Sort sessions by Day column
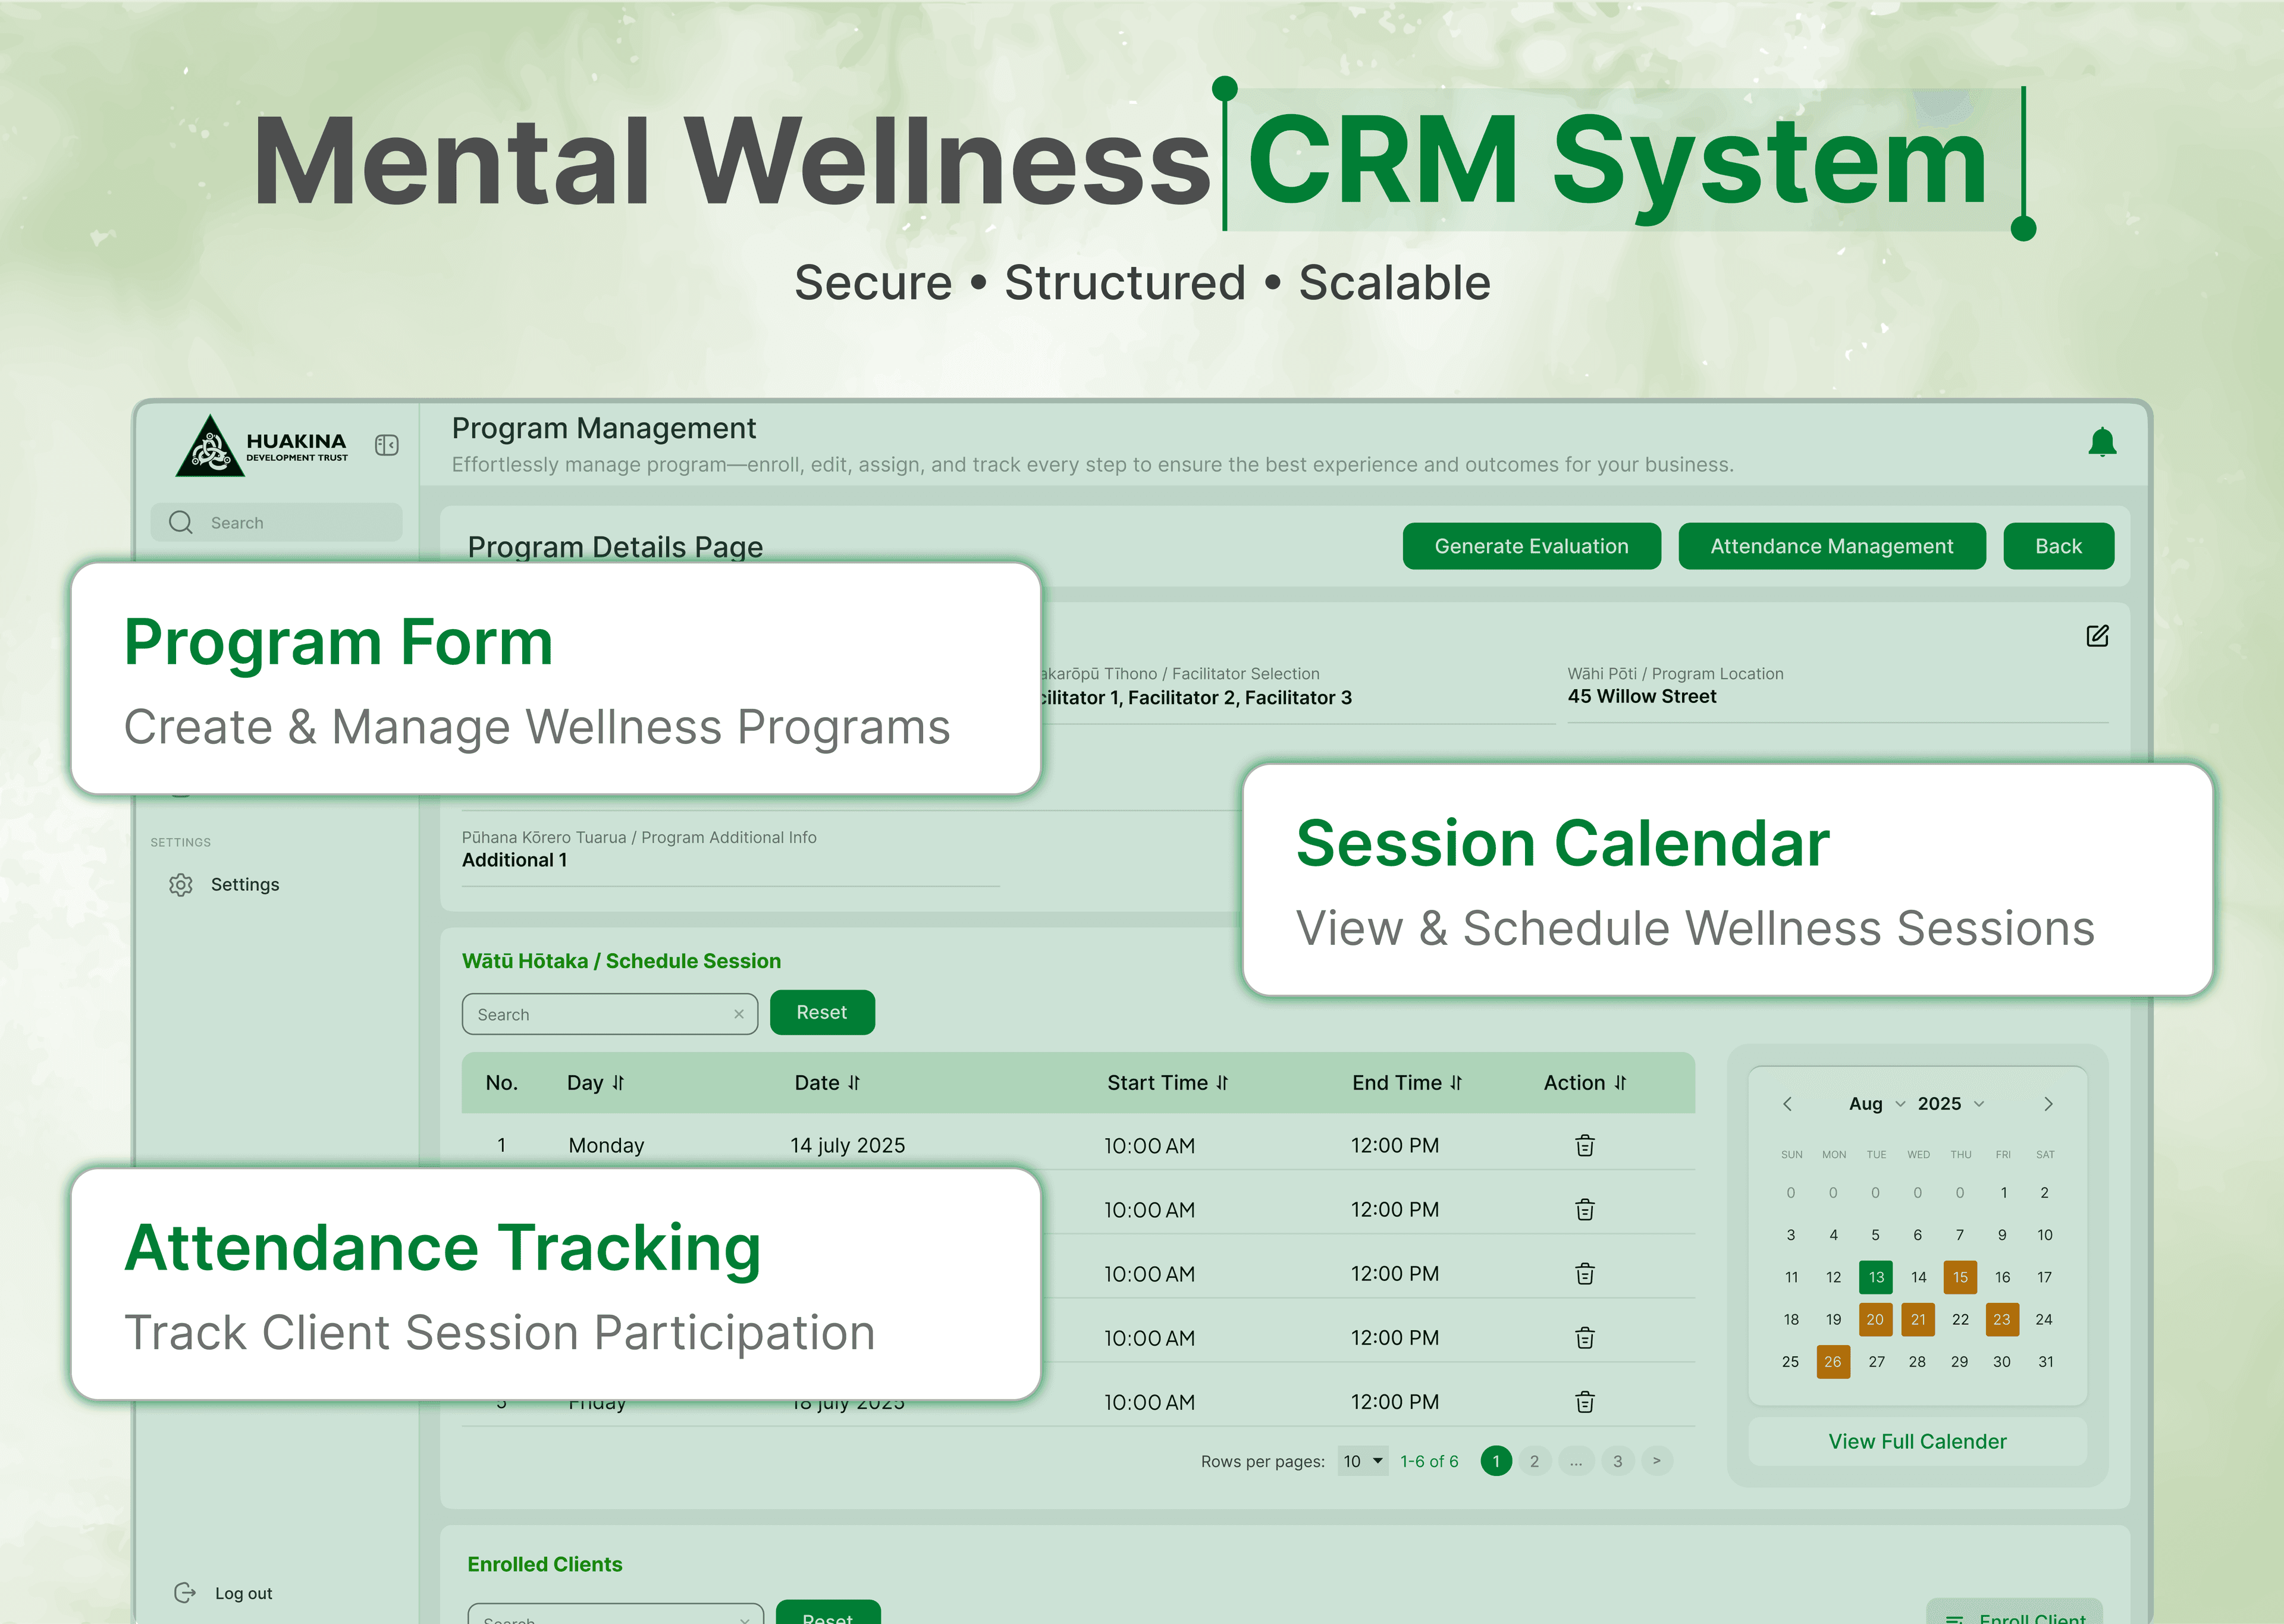Screen dimensions: 2284x1624 [x=618, y=1083]
